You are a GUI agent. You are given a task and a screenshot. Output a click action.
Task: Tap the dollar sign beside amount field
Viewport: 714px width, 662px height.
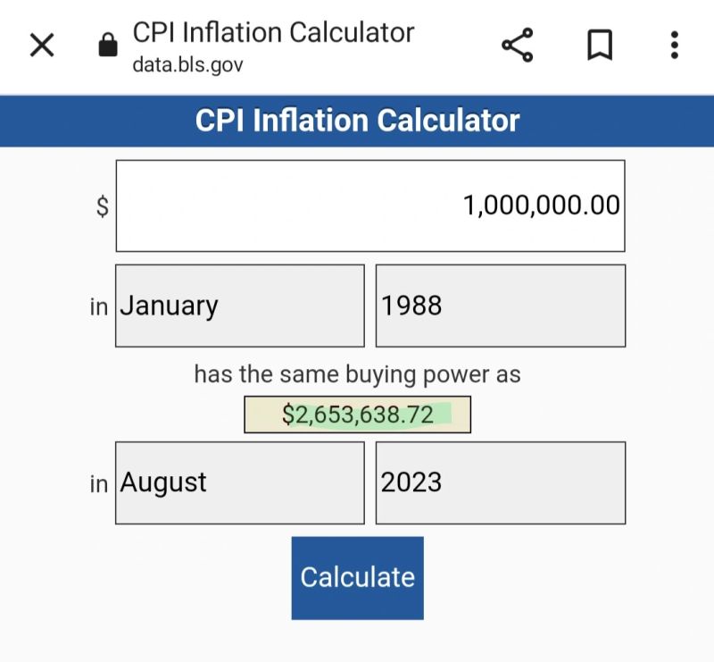(x=103, y=206)
